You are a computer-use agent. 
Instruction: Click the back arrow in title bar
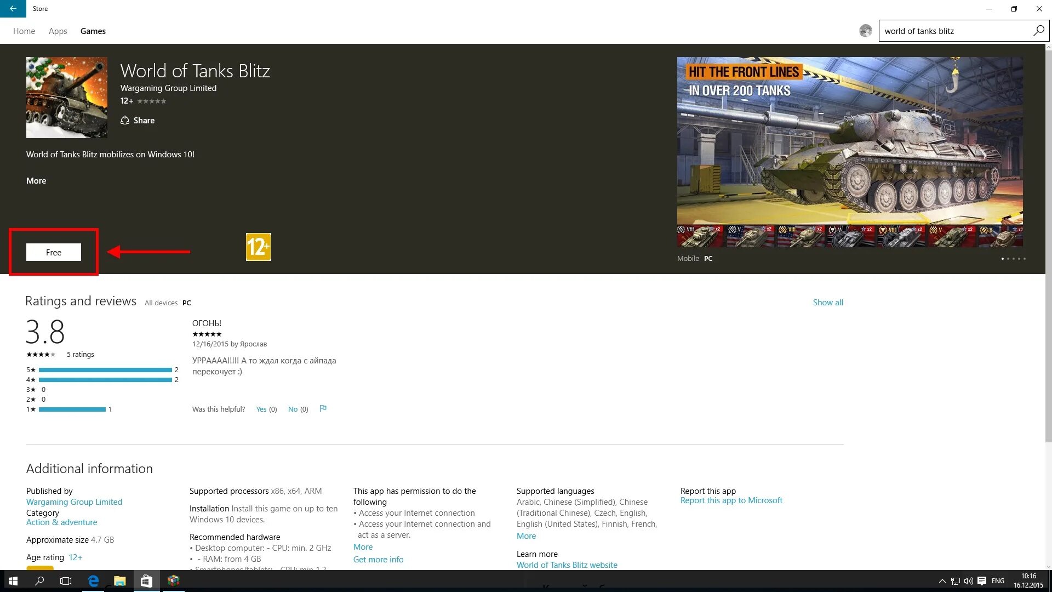13,8
